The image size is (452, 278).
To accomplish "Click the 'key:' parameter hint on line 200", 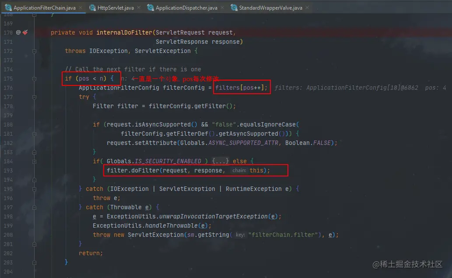I will [x=240, y=235].
